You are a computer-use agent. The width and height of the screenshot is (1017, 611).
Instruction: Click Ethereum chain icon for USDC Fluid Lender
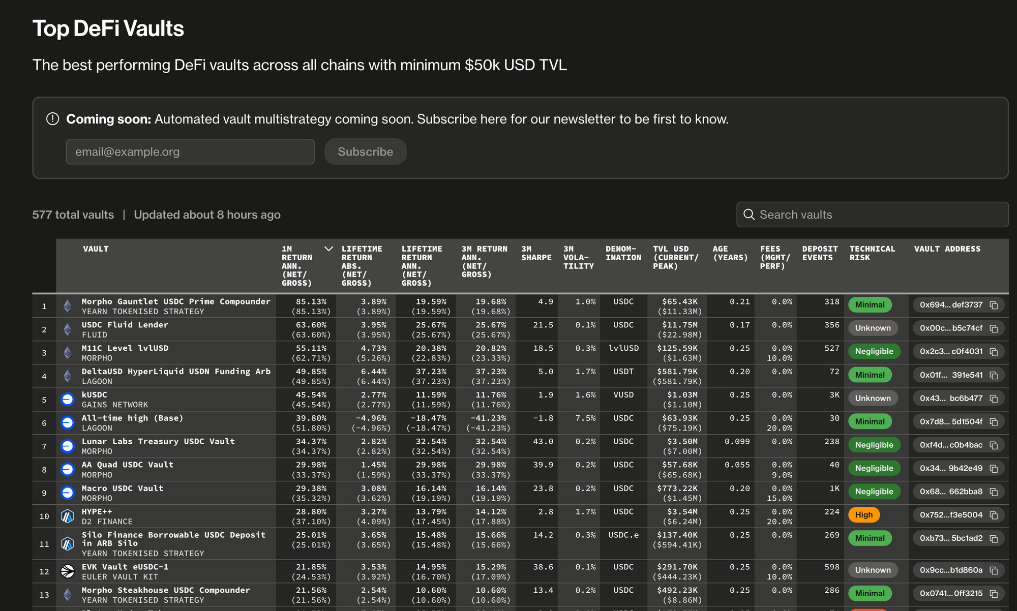click(68, 329)
